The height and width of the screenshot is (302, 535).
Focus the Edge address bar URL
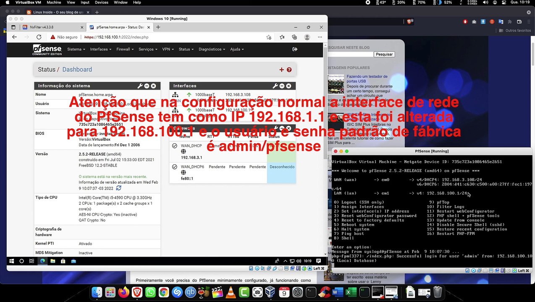pyautogui.click(x=116, y=37)
